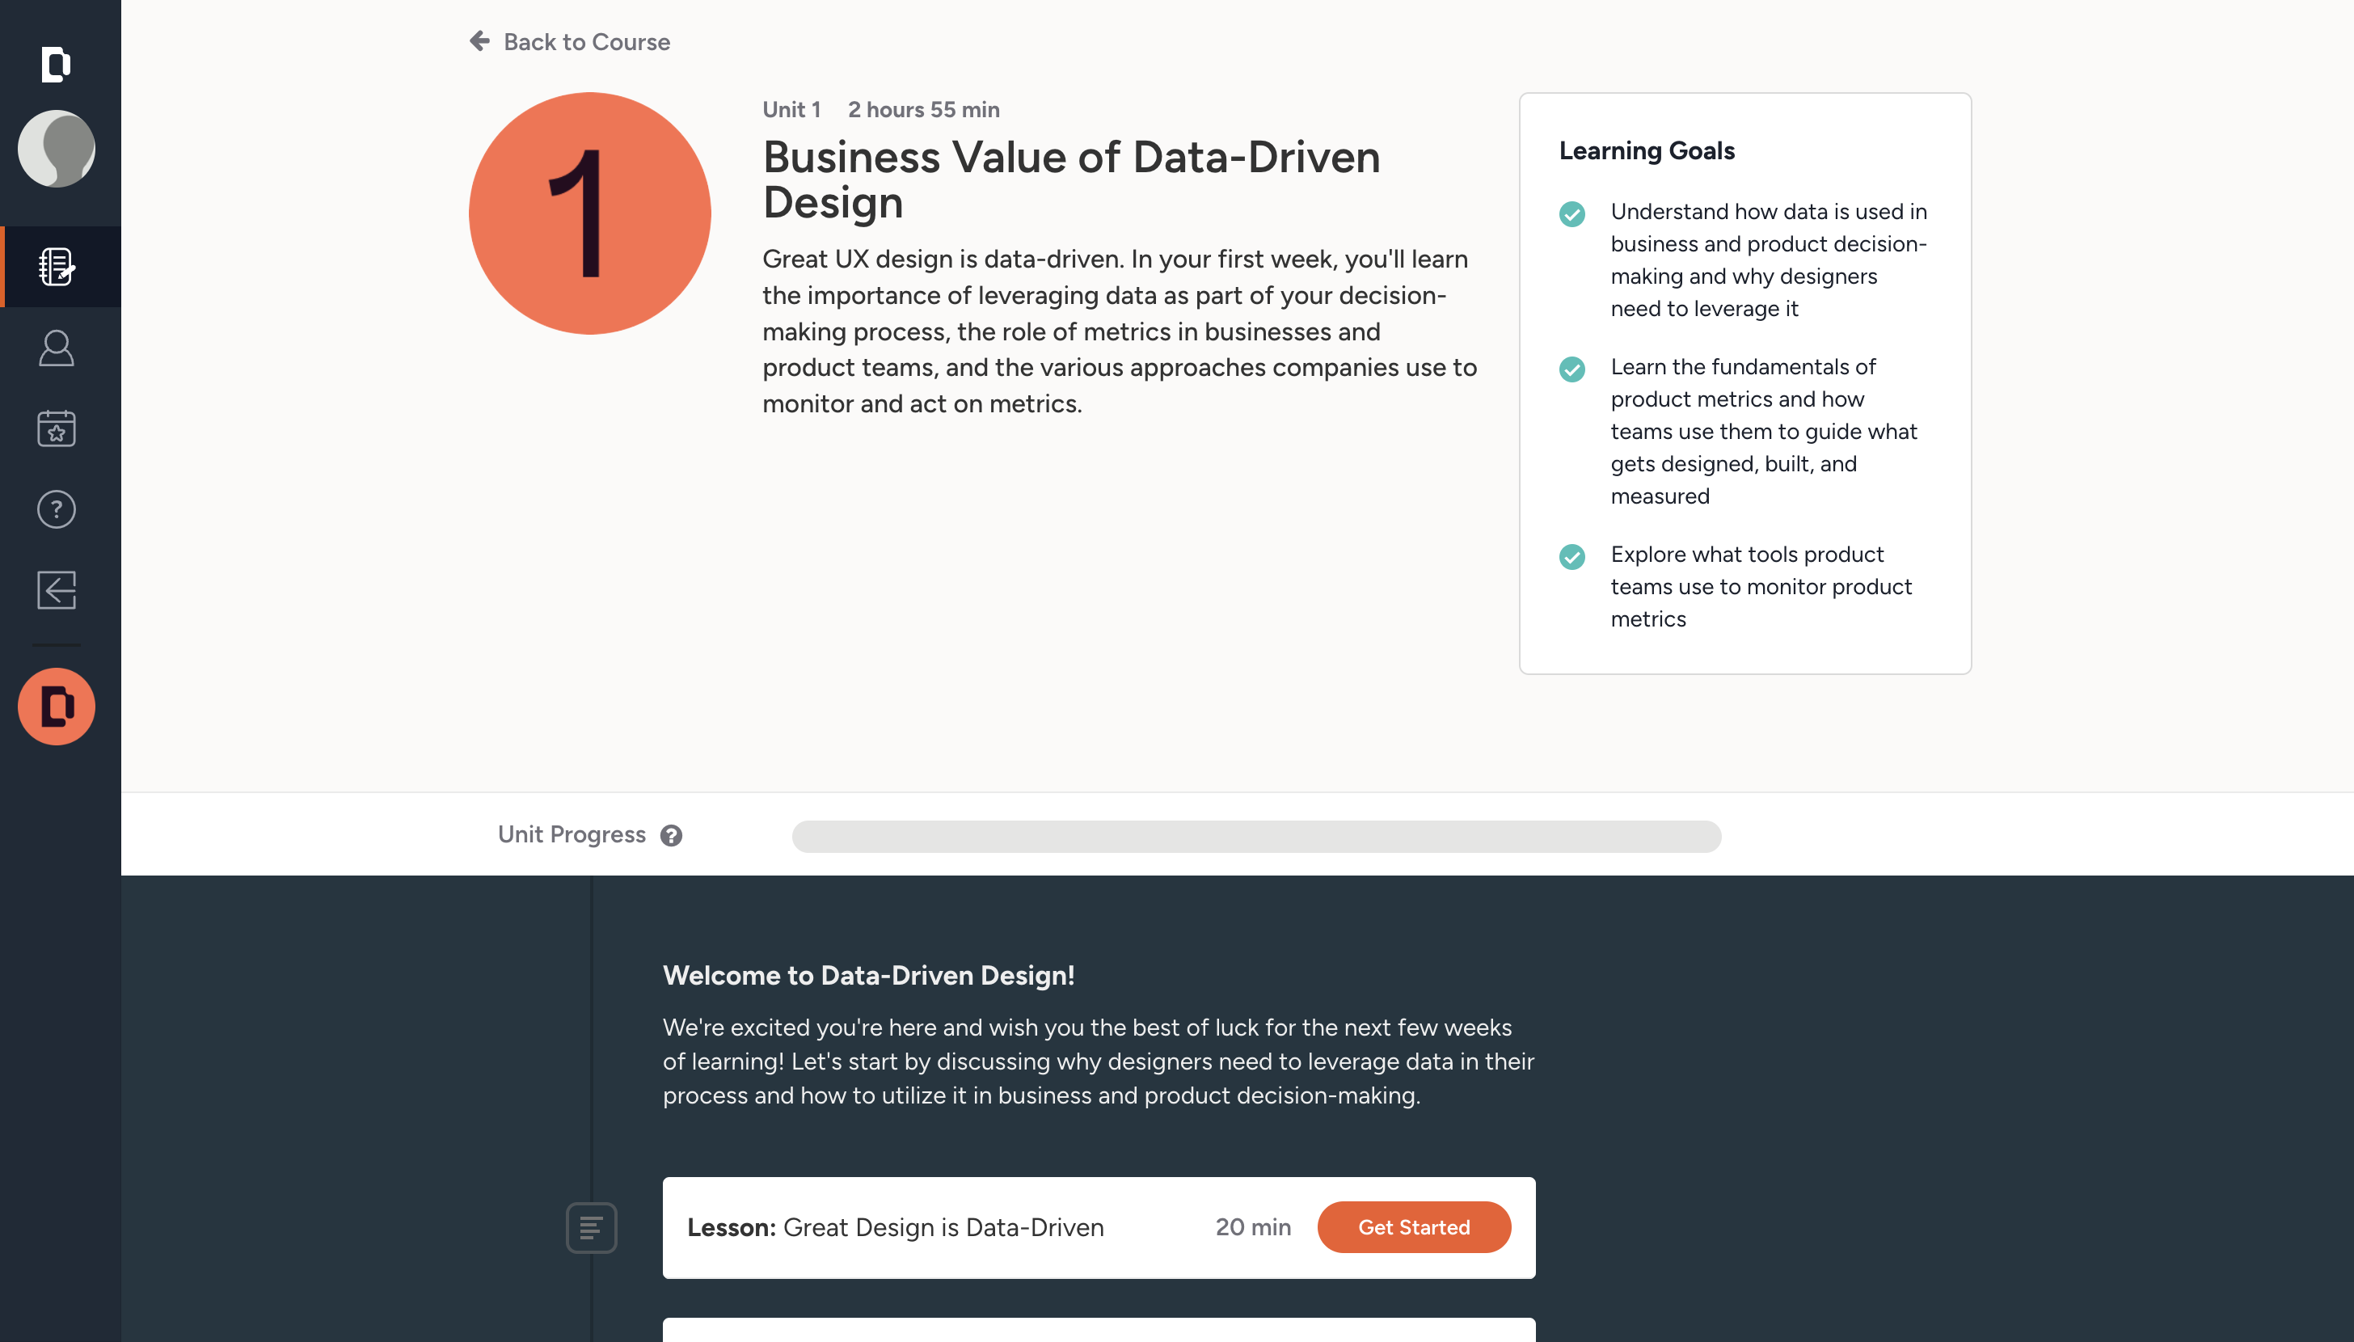This screenshot has width=2354, height=1342.
Task: Open the profile menu via your avatar
Action: pos(57,149)
